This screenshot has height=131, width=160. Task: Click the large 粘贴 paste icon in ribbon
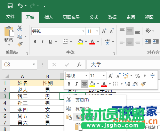click(x=9, y=31)
